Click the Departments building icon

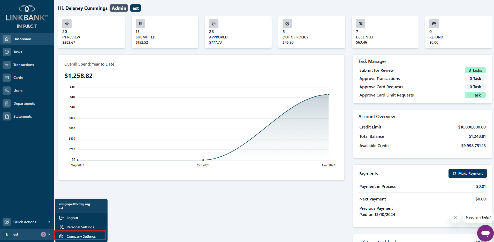coord(7,103)
